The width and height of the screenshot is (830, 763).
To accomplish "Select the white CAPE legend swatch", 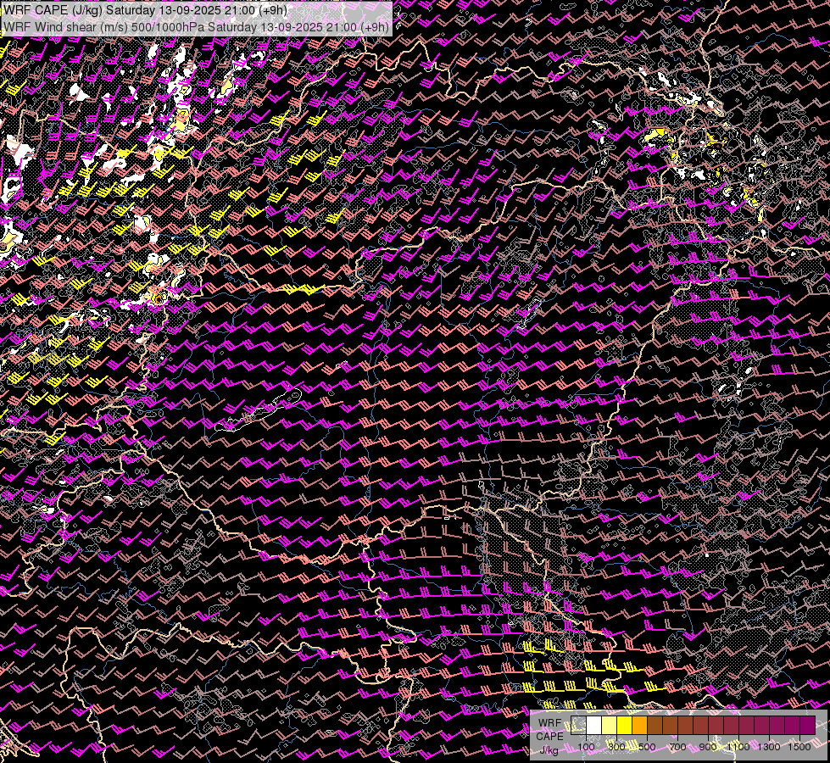I will coord(594,726).
